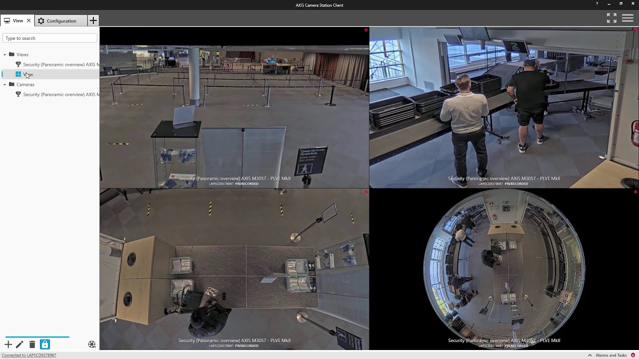Select the Security camera under Cameras
639x359 pixels.
click(61, 94)
